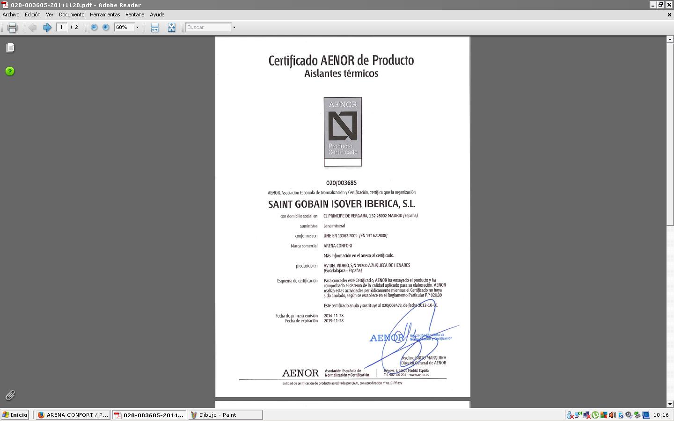674x421 pixels.
Task: Click the Certificado AENOR de Producto heading
Action: click(x=341, y=60)
